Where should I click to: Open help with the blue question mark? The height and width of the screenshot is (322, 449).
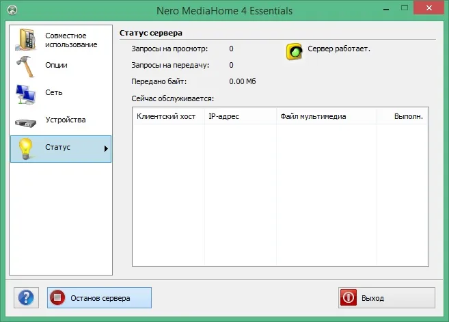[26, 297]
